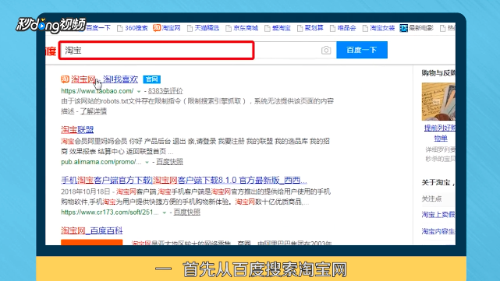Open the 8383条评价 reviews link

pos(165,91)
